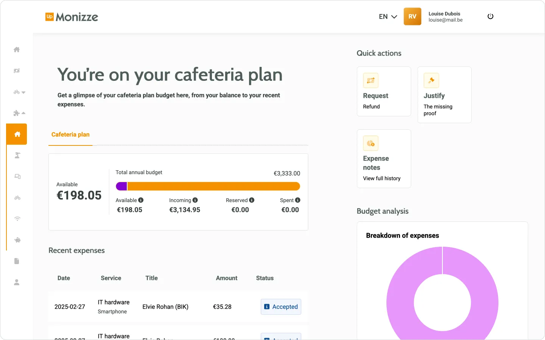Click the logout power icon top right
Screen dimensions: 545x340
click(490, 16)
